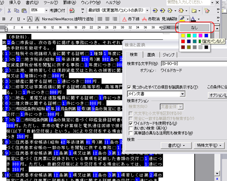The image size is (227, 181).
Task: Click the accept change icon
Action: click(170, 11)
